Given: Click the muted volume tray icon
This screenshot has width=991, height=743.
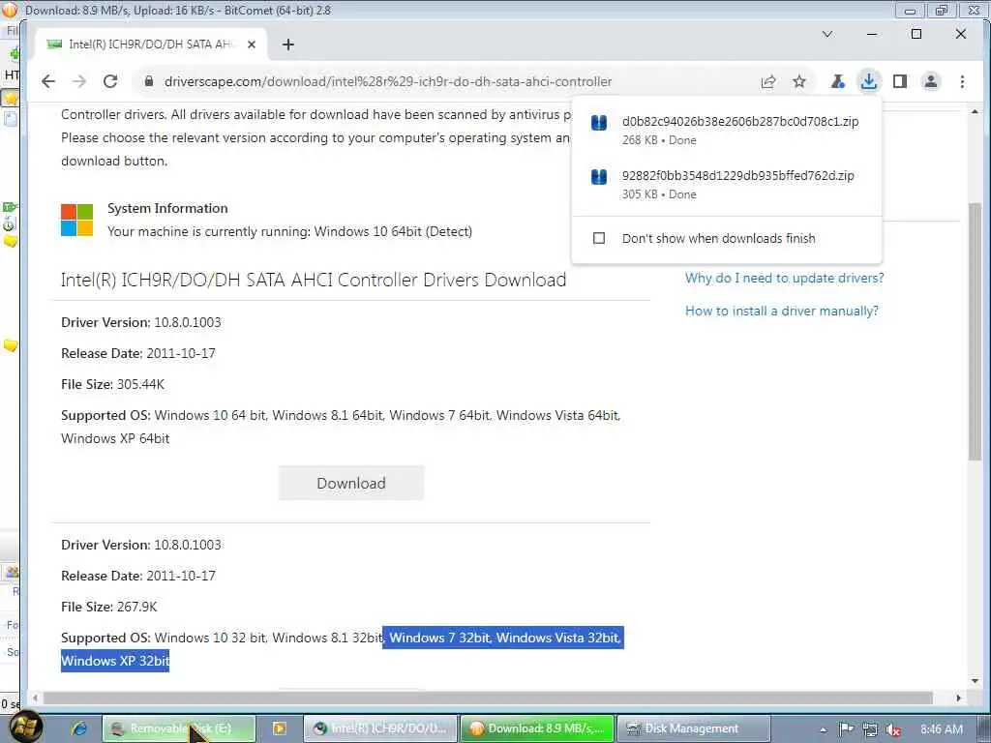Looking at the screenshot, I should [x=893, y=729].
